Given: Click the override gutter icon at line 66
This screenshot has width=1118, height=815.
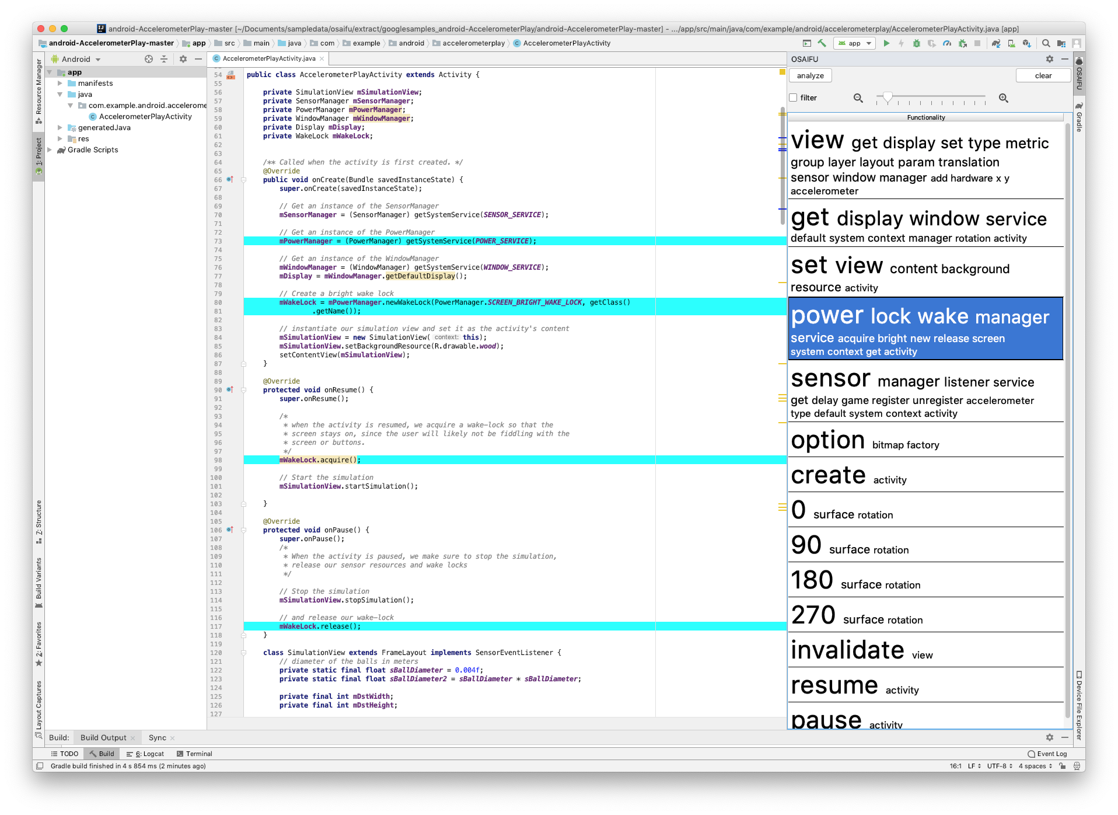Looking at the screenshot, I should pyautogui.click(x=230, y=180).
